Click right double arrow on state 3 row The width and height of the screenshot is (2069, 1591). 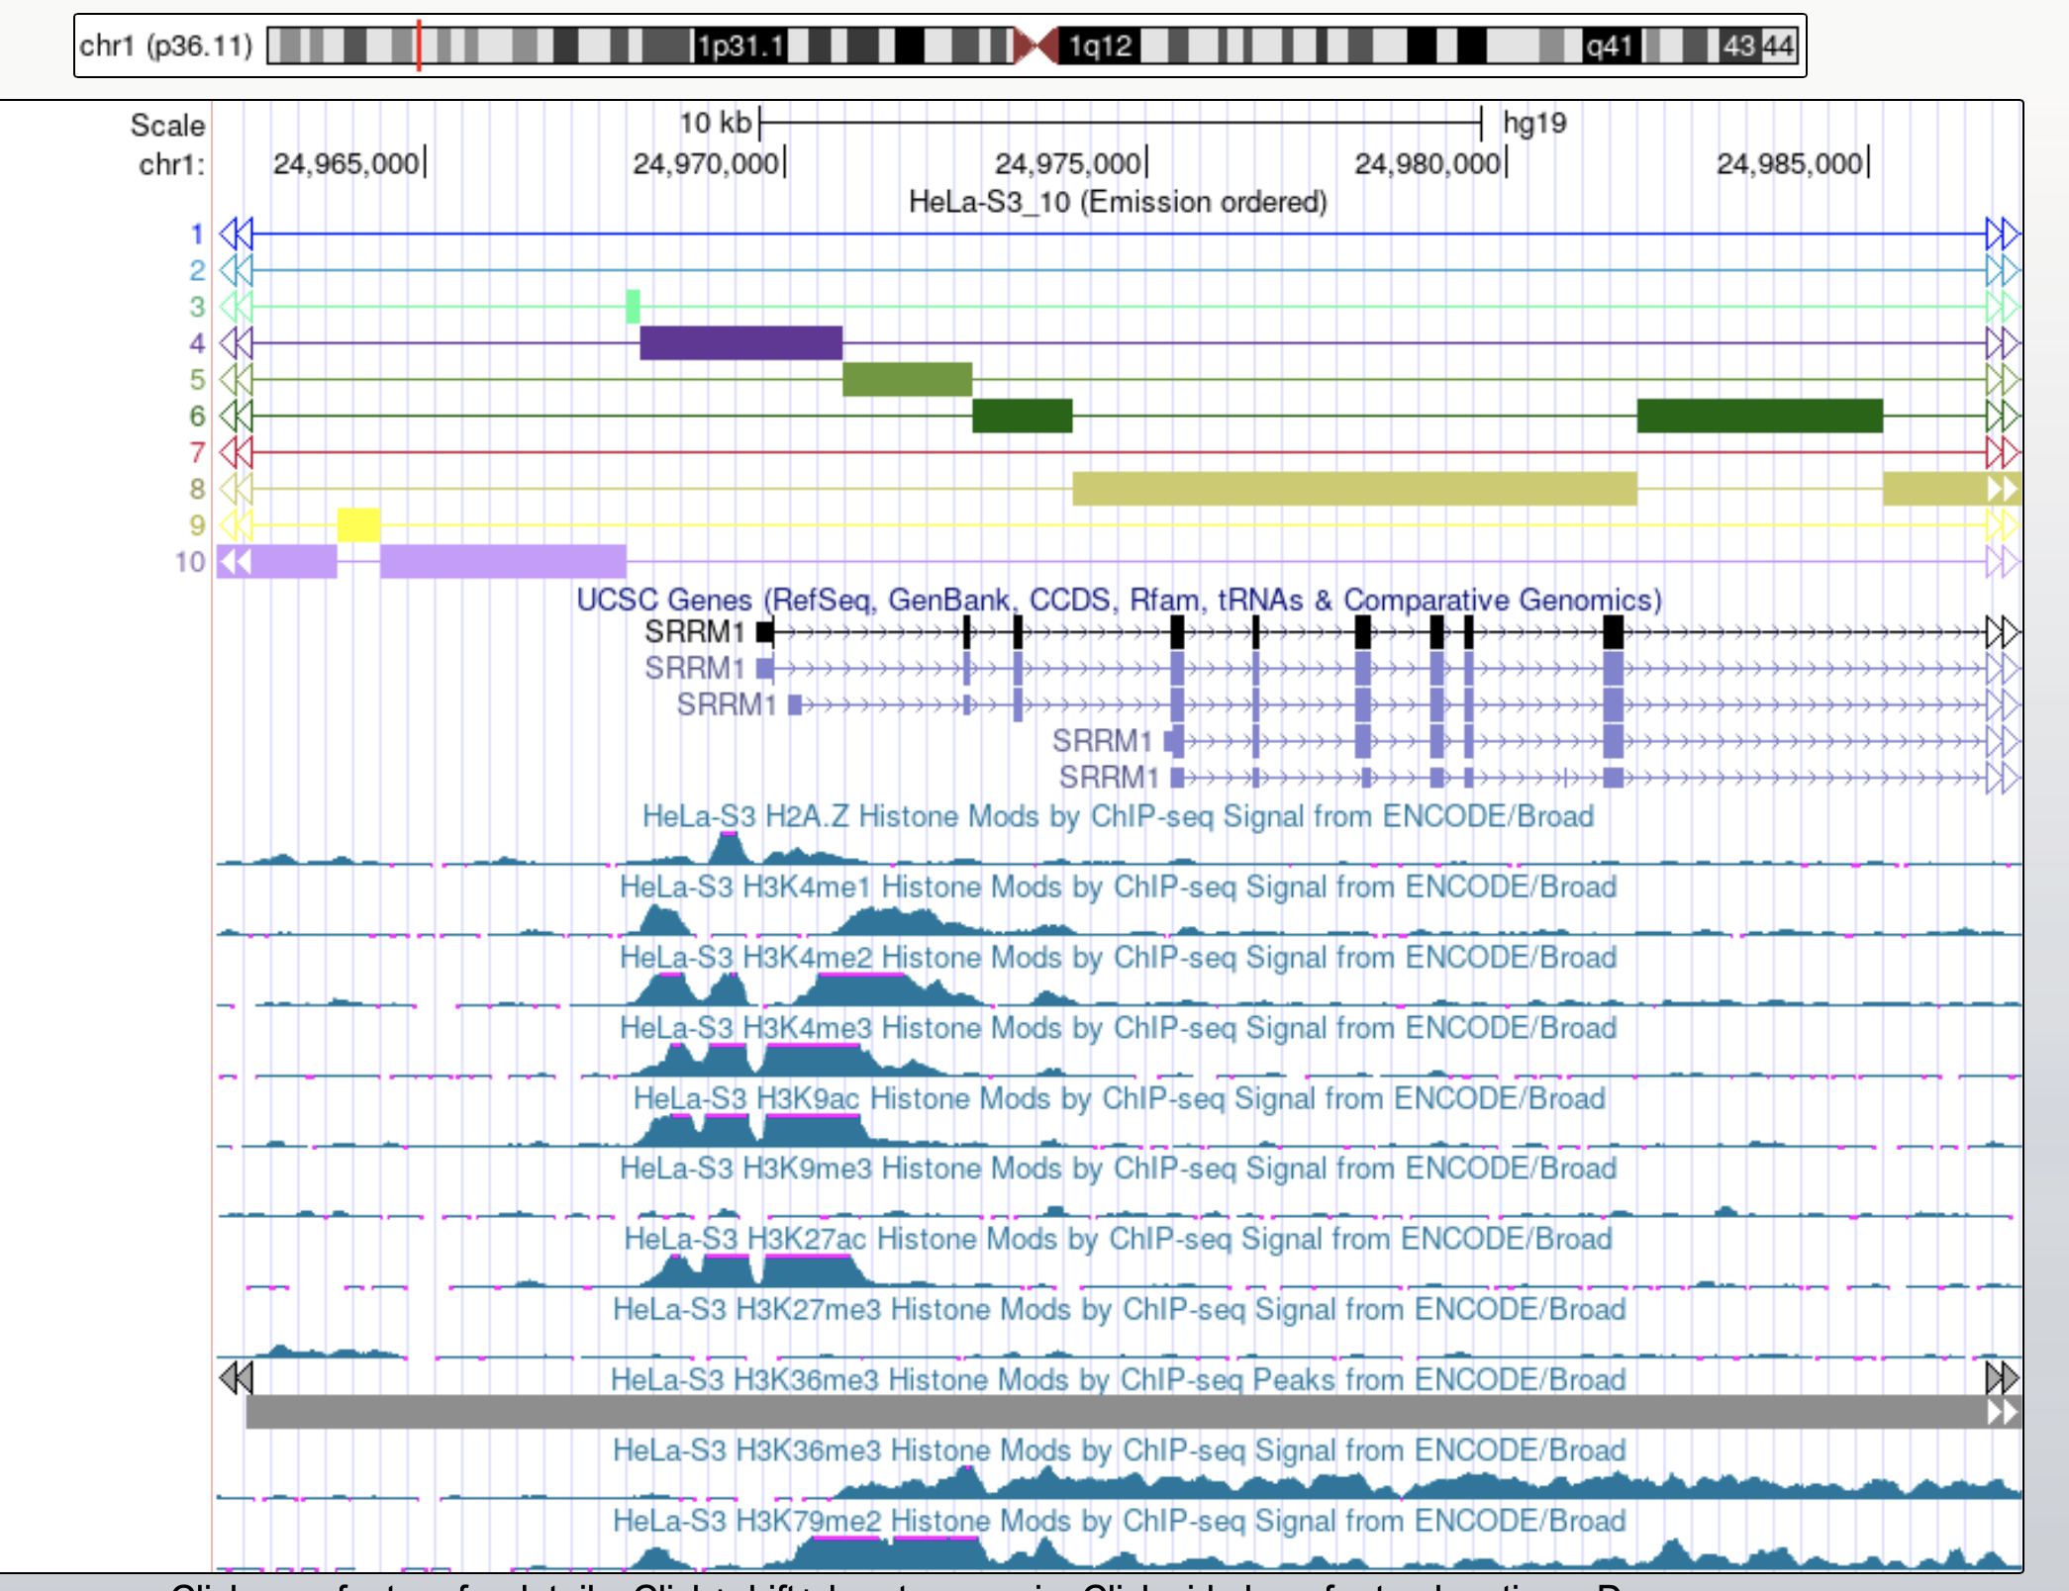pyautogui.click(x=2003, y=307)
